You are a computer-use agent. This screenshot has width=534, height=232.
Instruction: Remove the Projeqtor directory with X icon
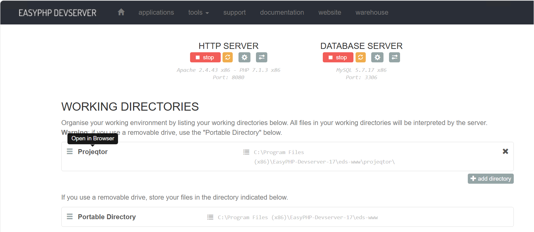(505, 151)
